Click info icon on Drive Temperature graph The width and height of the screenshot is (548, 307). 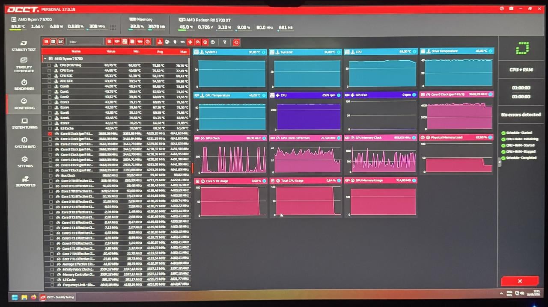pyautogui.click(x=491, y=51)
